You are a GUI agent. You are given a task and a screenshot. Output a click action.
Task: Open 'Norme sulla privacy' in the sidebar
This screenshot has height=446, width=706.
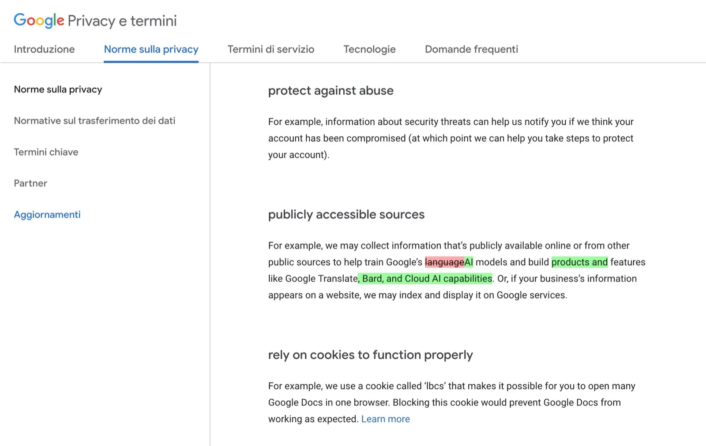coord(58,89)
